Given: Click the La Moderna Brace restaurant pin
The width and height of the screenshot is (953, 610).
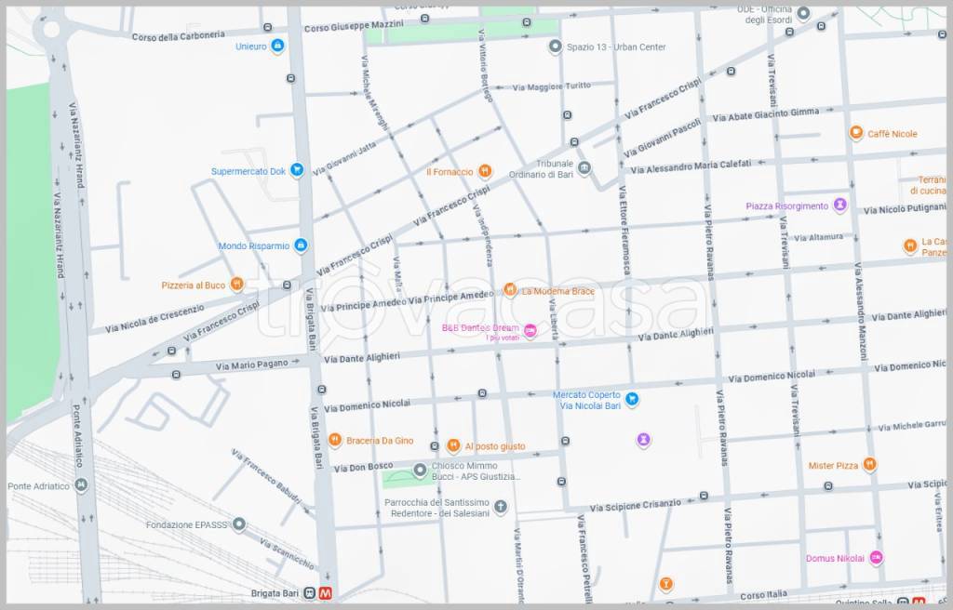Looking at the screenshot, I should coord(510,290).
